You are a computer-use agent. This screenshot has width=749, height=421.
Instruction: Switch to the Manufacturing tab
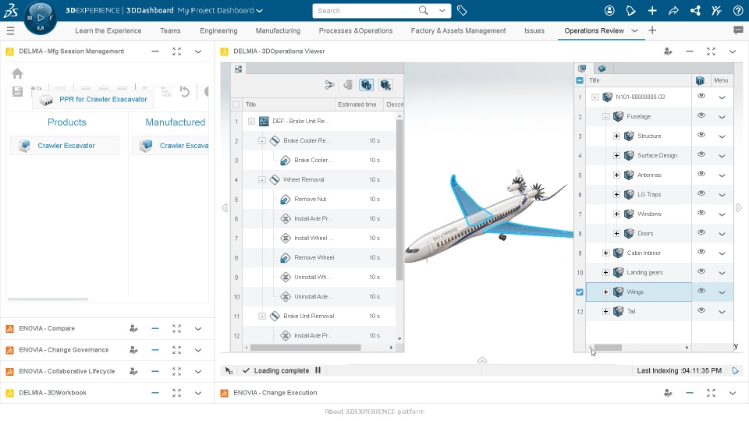[x=278, y=30]
